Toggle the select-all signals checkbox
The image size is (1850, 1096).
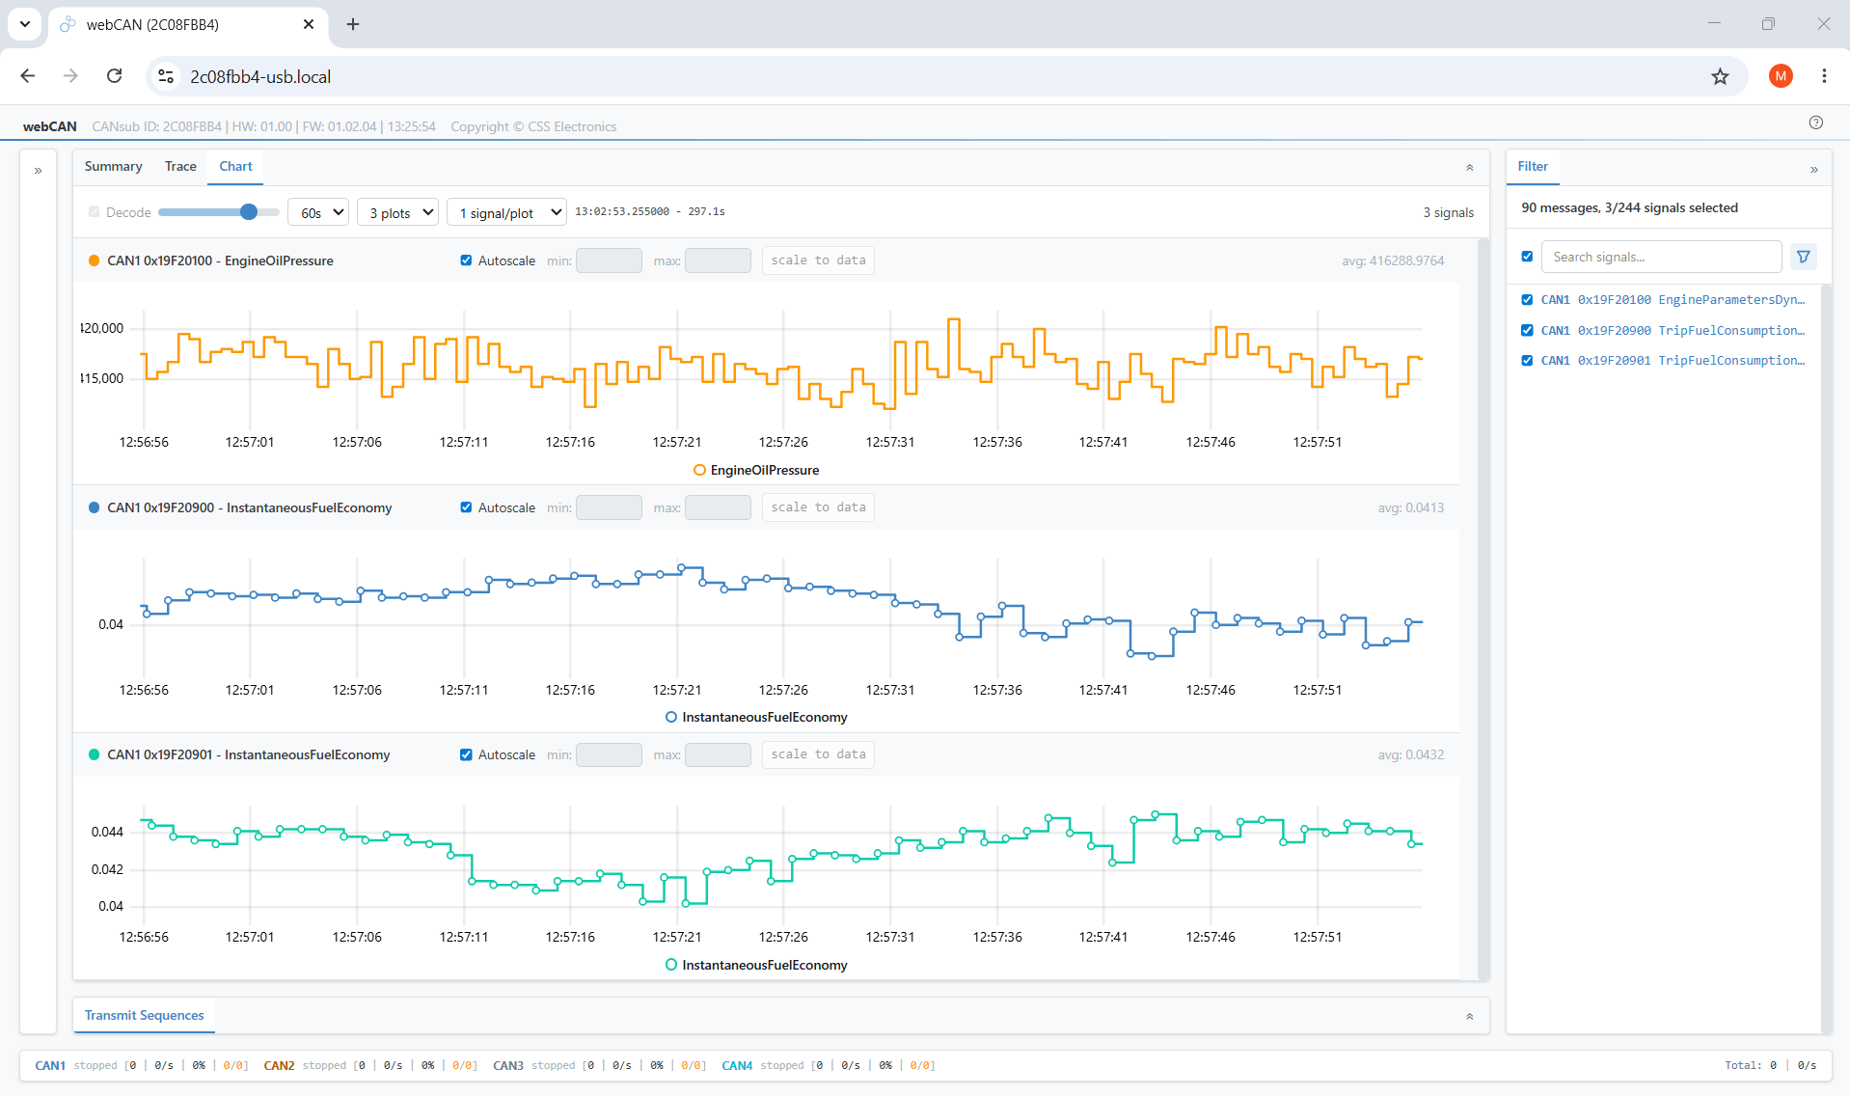click(x=1527, y=257)
